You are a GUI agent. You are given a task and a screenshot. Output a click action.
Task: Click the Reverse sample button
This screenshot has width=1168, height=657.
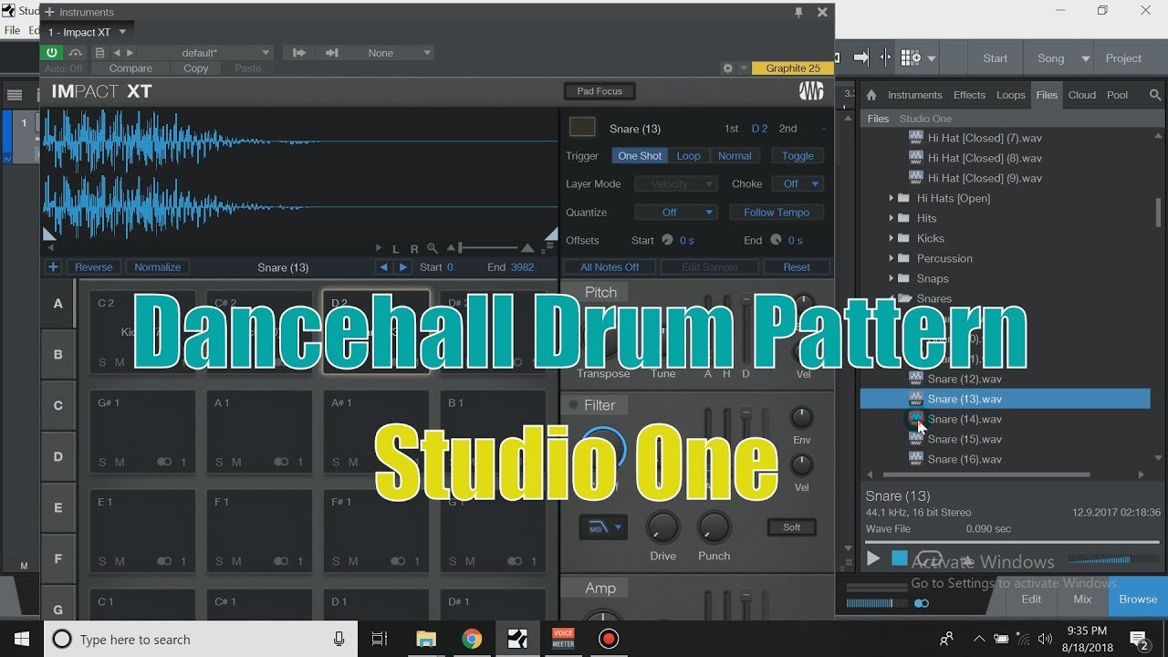[93, 267]
